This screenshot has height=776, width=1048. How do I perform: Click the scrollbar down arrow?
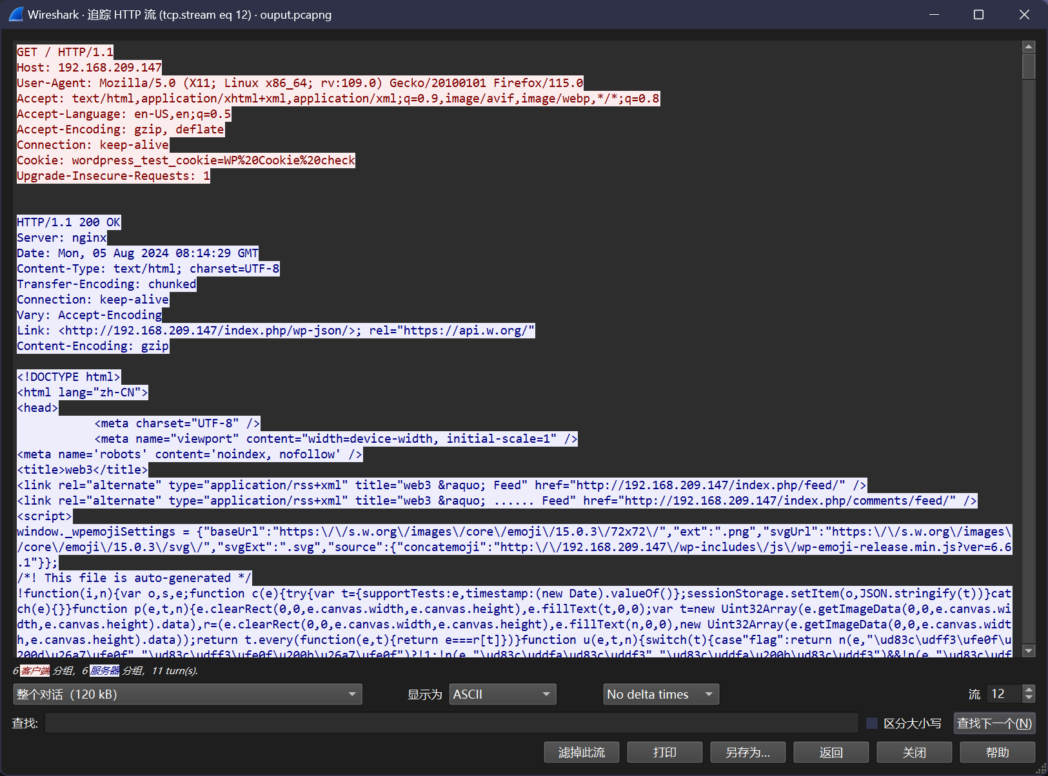(1029, 651)
